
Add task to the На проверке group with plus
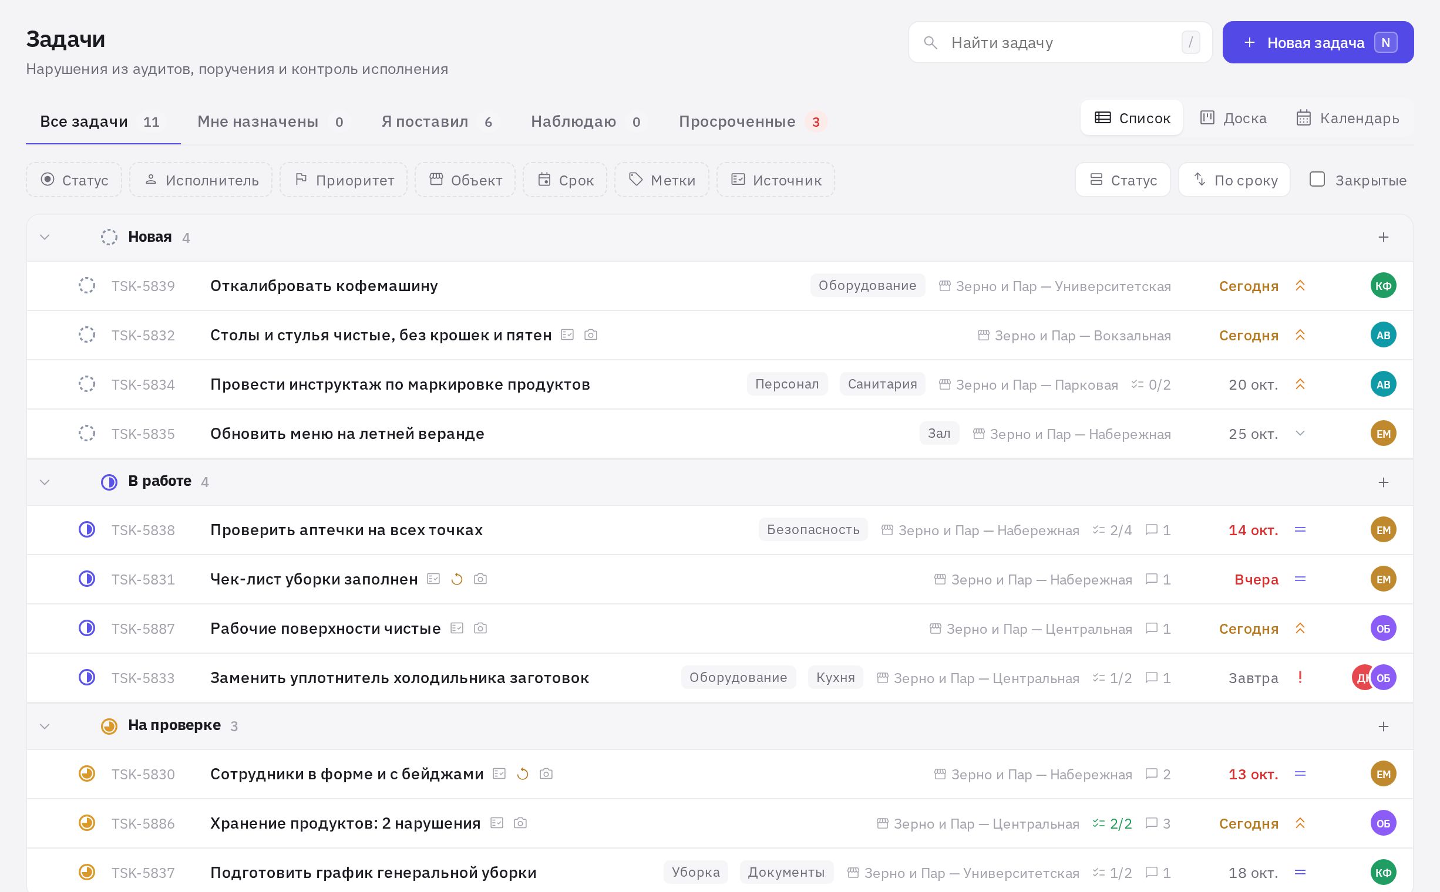tap(1382, 727)
